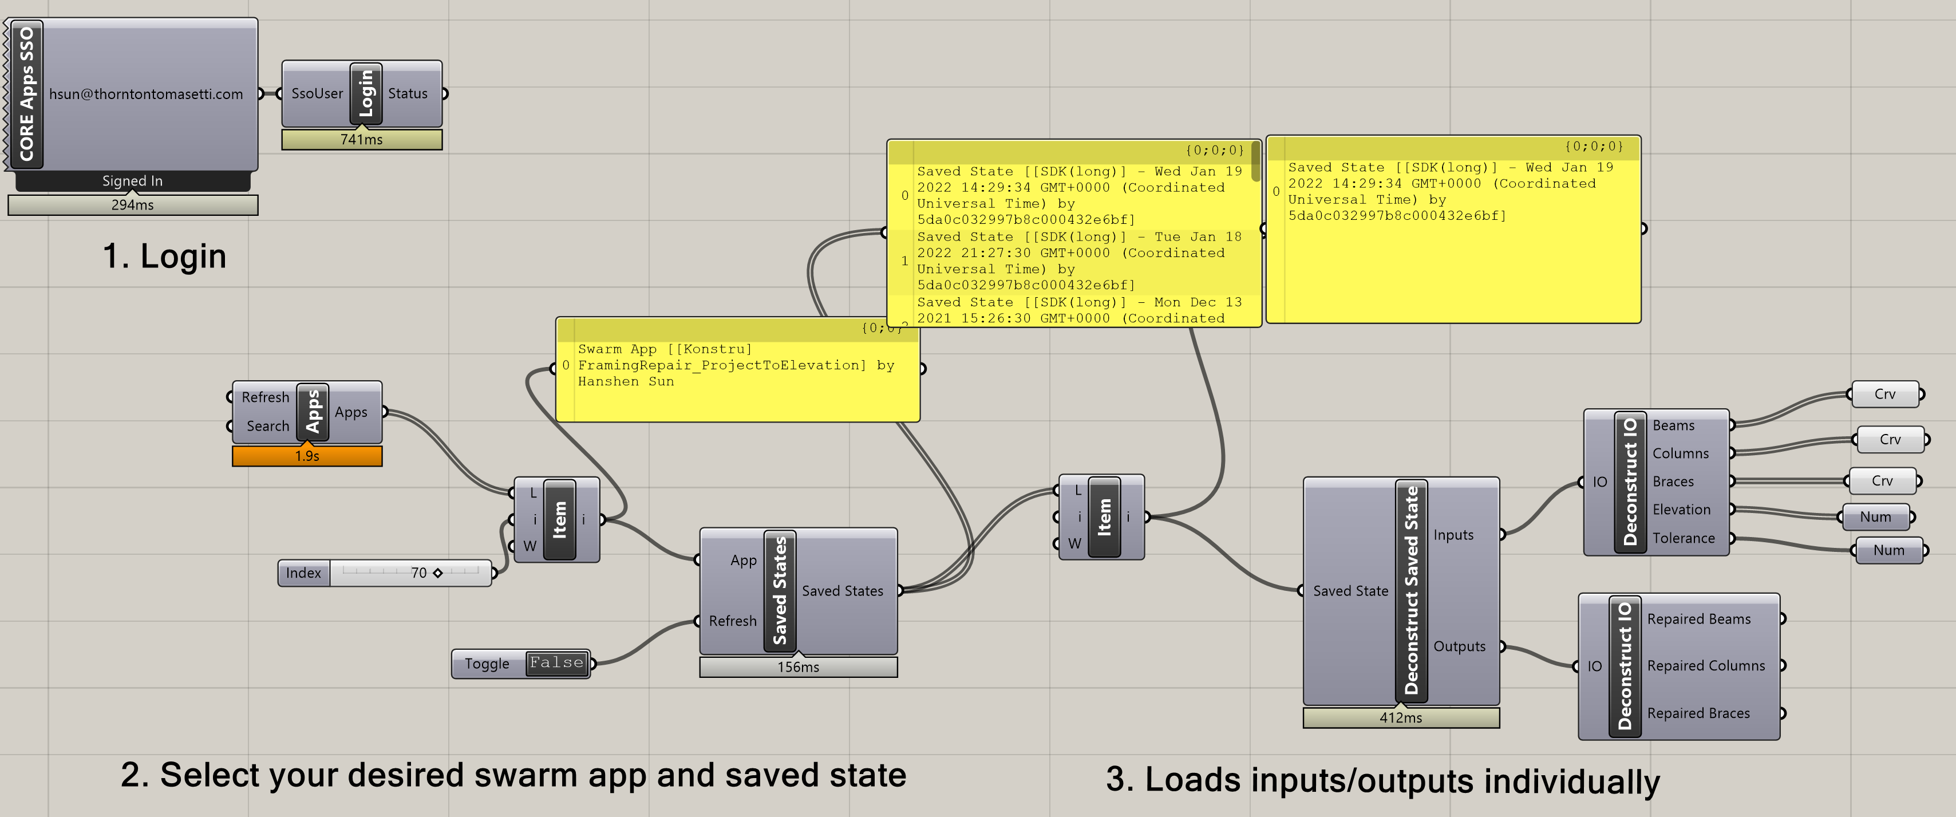1956x817 pixels.
Task: Click the Refresh input on Apps component
Action: coord(265,397)
